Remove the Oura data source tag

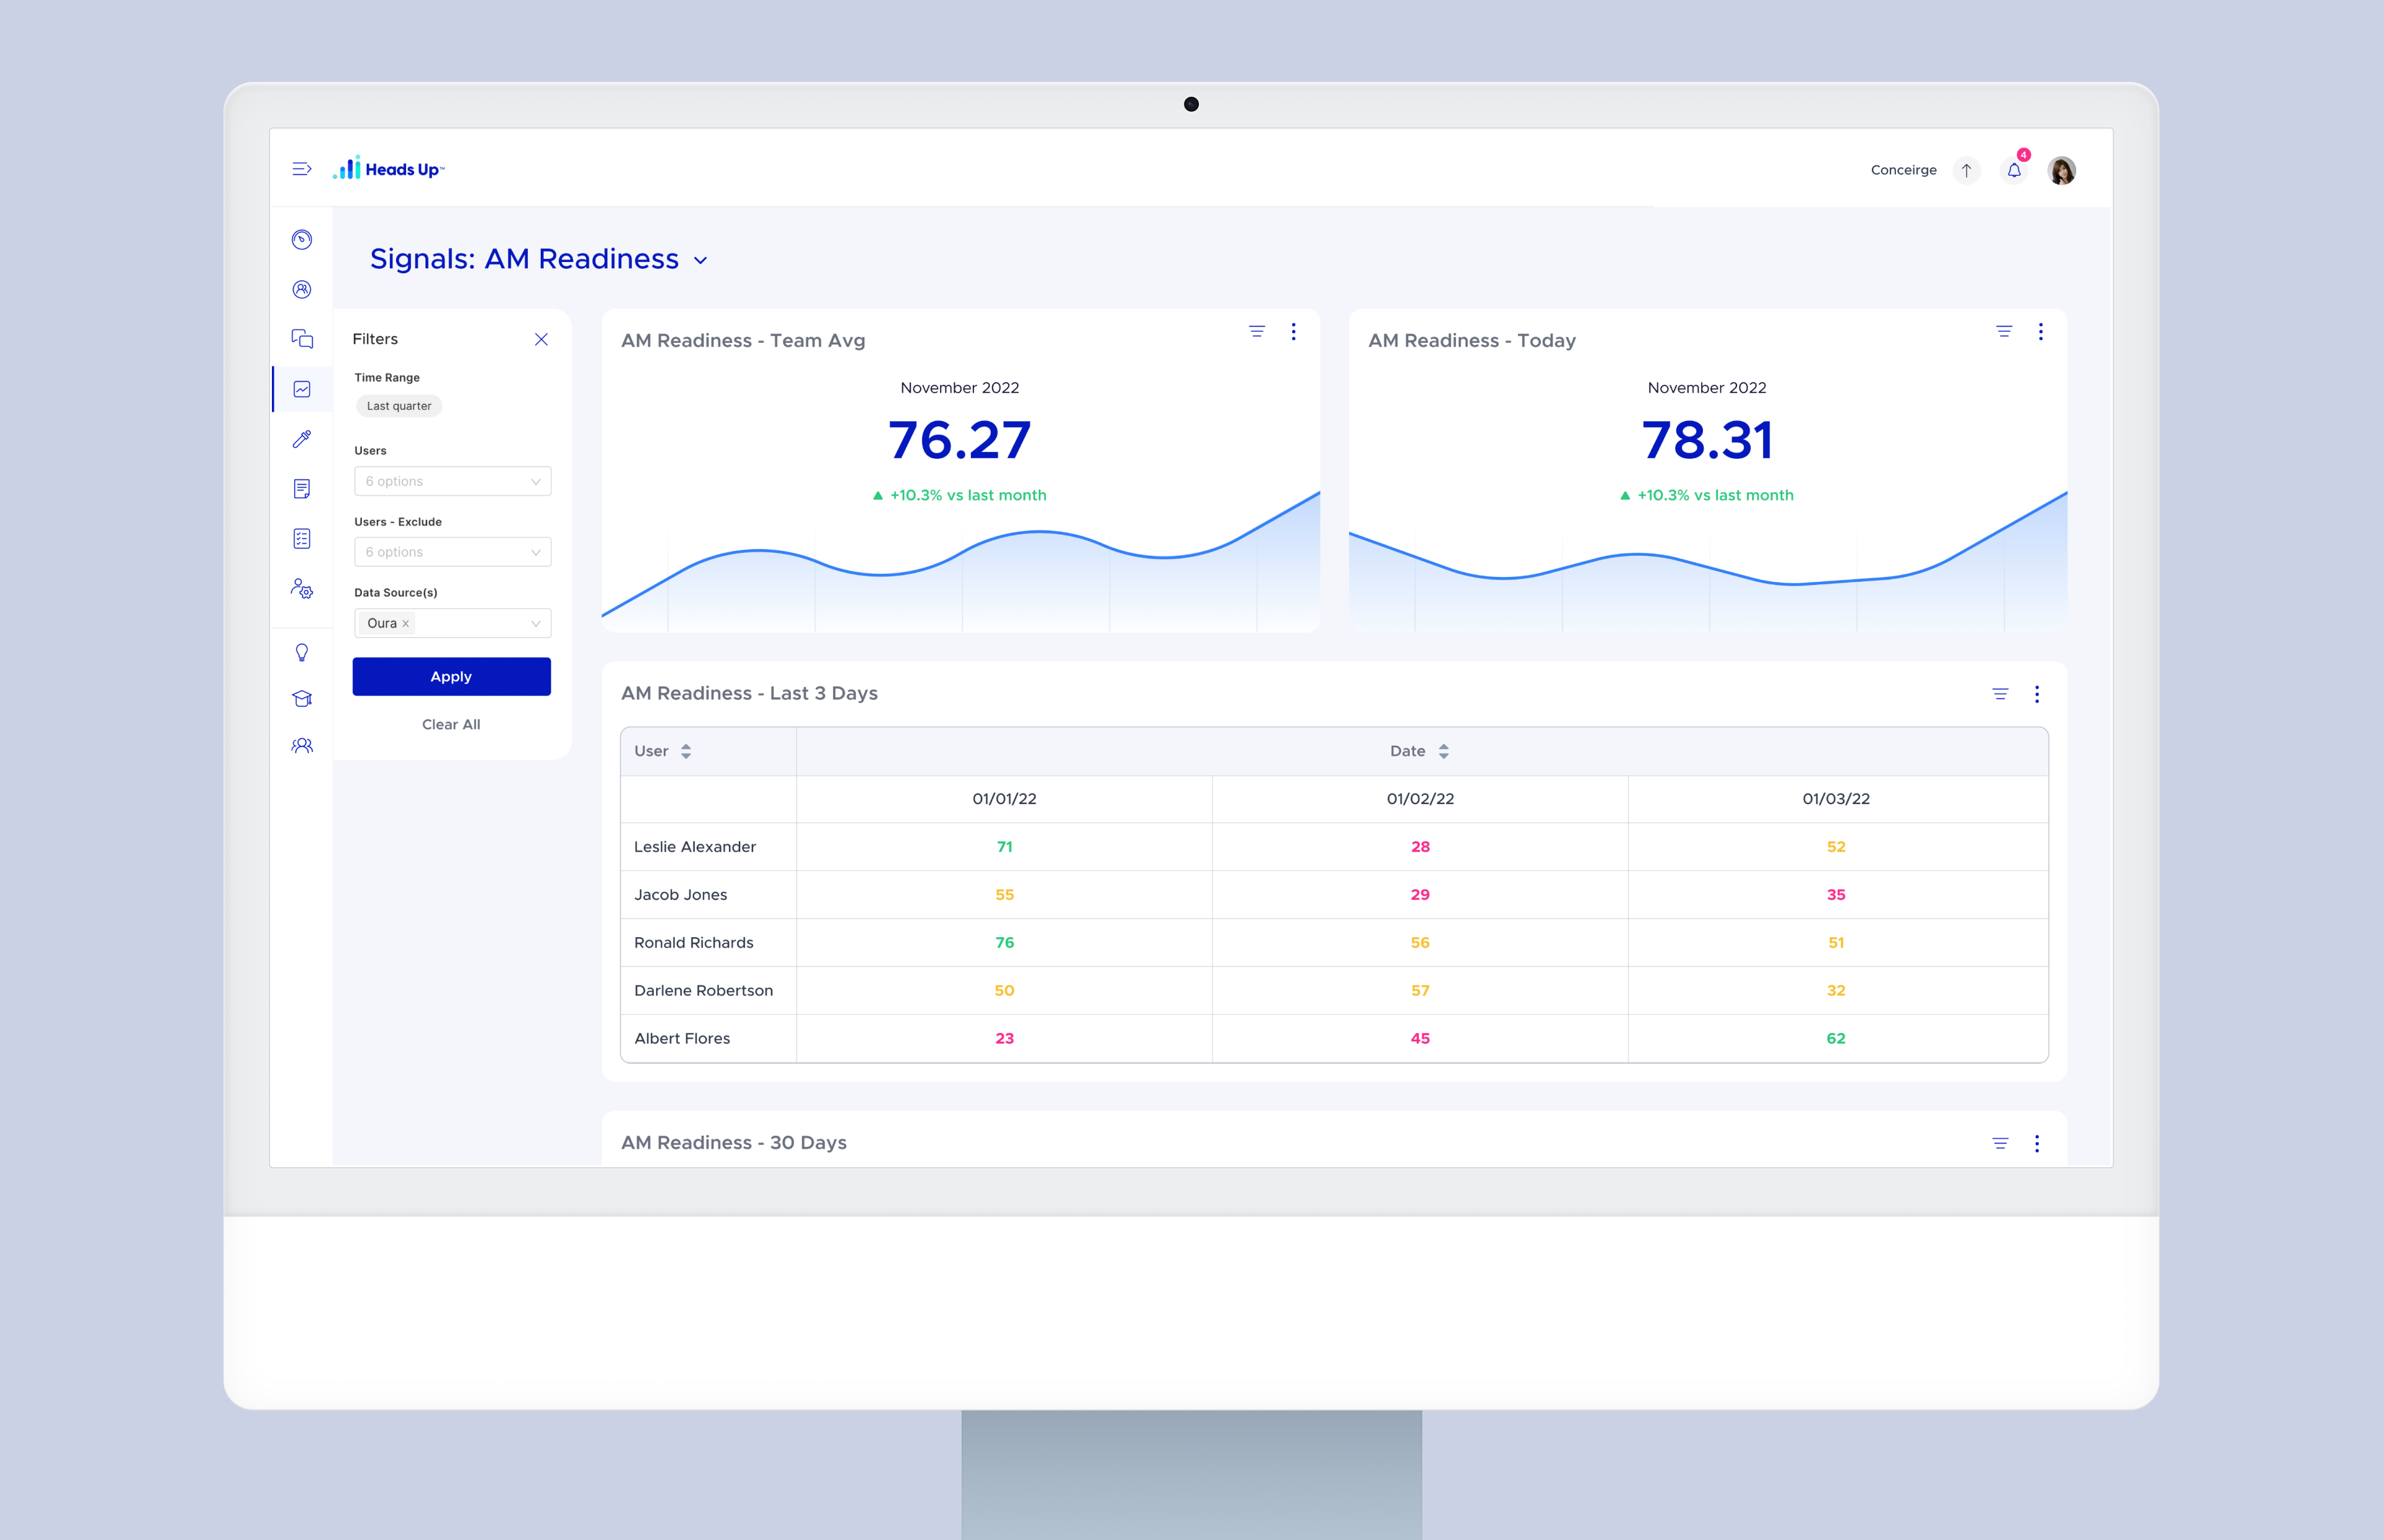point(406,624)
